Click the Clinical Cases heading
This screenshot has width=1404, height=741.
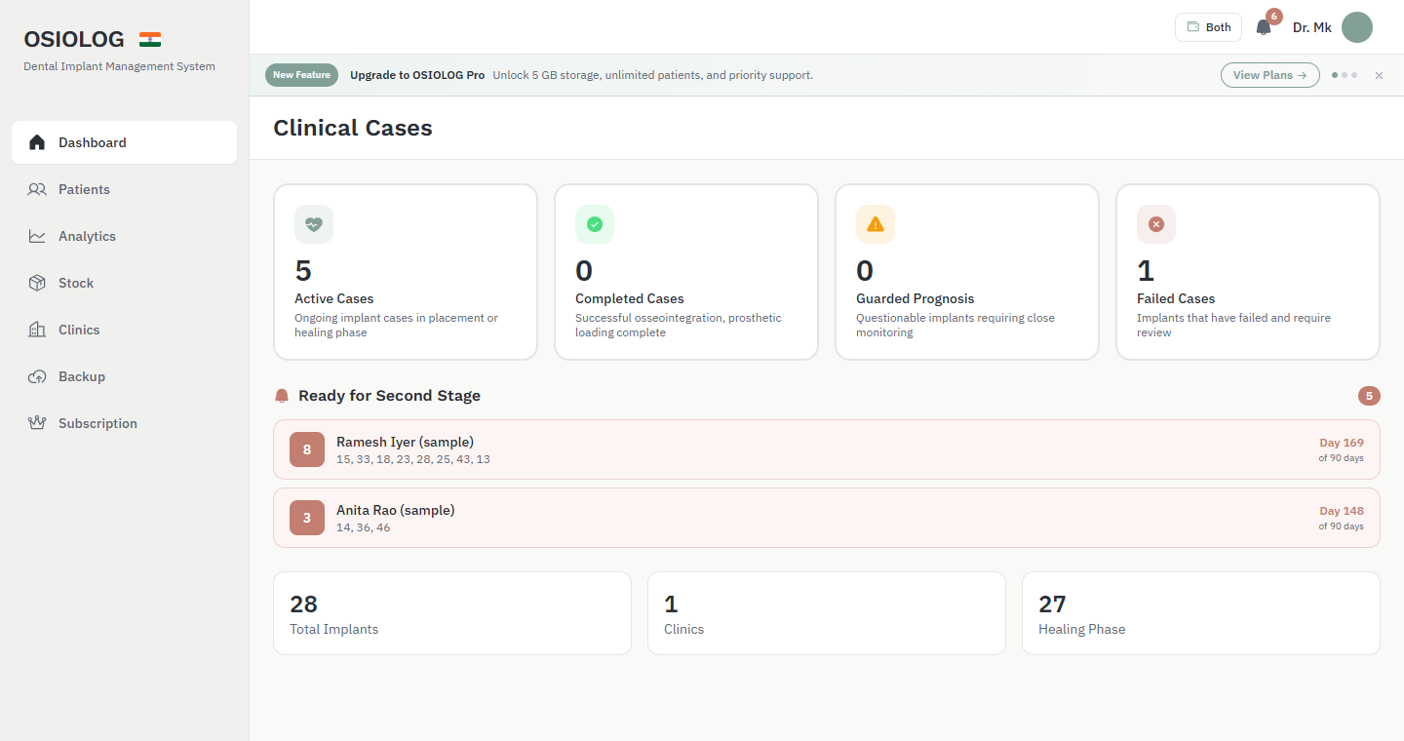point(353,128)
